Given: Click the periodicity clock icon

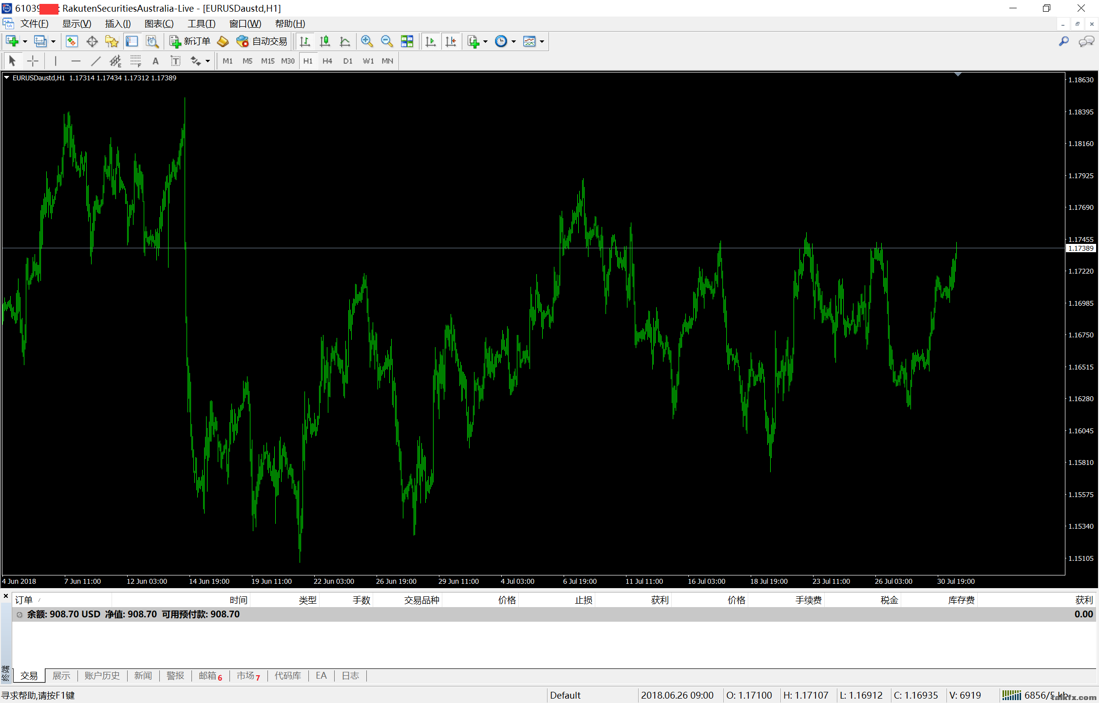Looking at the screenshot, I should tap(501, 41).
